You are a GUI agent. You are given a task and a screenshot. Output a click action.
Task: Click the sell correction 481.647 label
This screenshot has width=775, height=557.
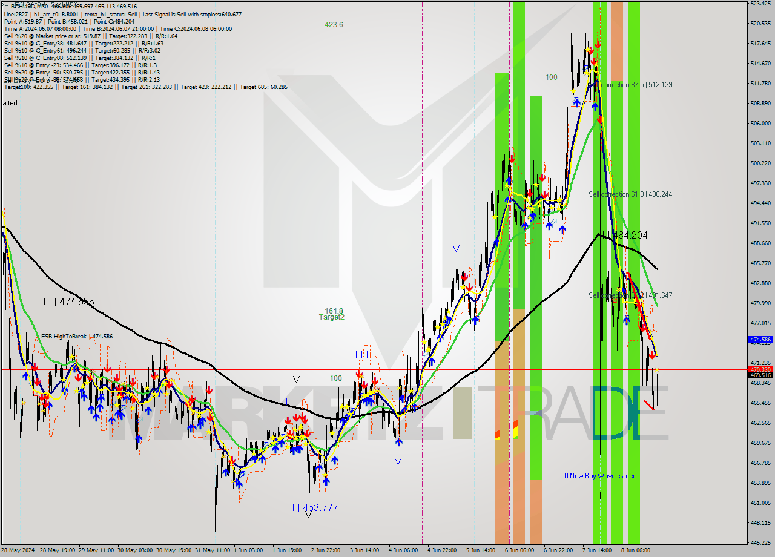[x=630, y=295]
